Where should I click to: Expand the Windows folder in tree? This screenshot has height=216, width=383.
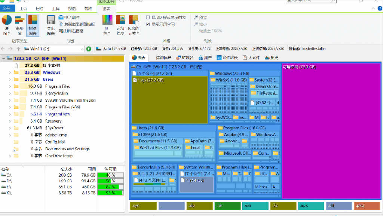10,72
